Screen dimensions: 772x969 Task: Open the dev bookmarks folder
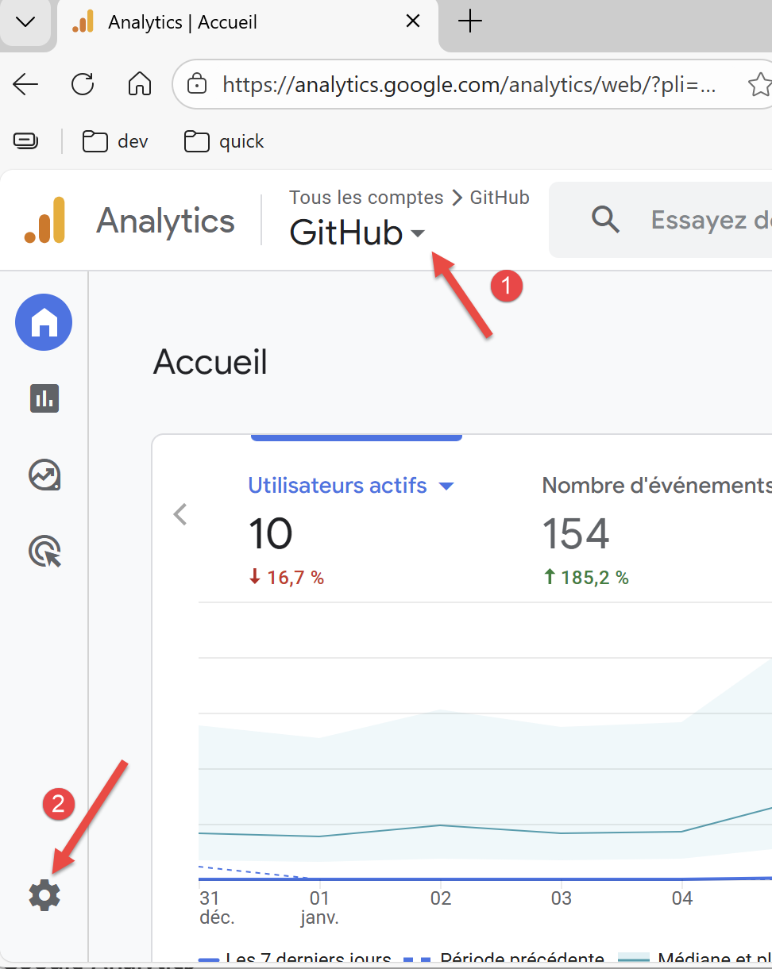tap(116, 141)
